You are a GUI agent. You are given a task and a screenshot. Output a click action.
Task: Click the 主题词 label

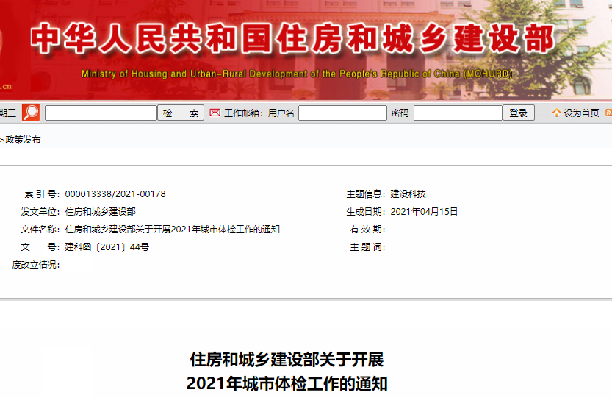point(367,247)
